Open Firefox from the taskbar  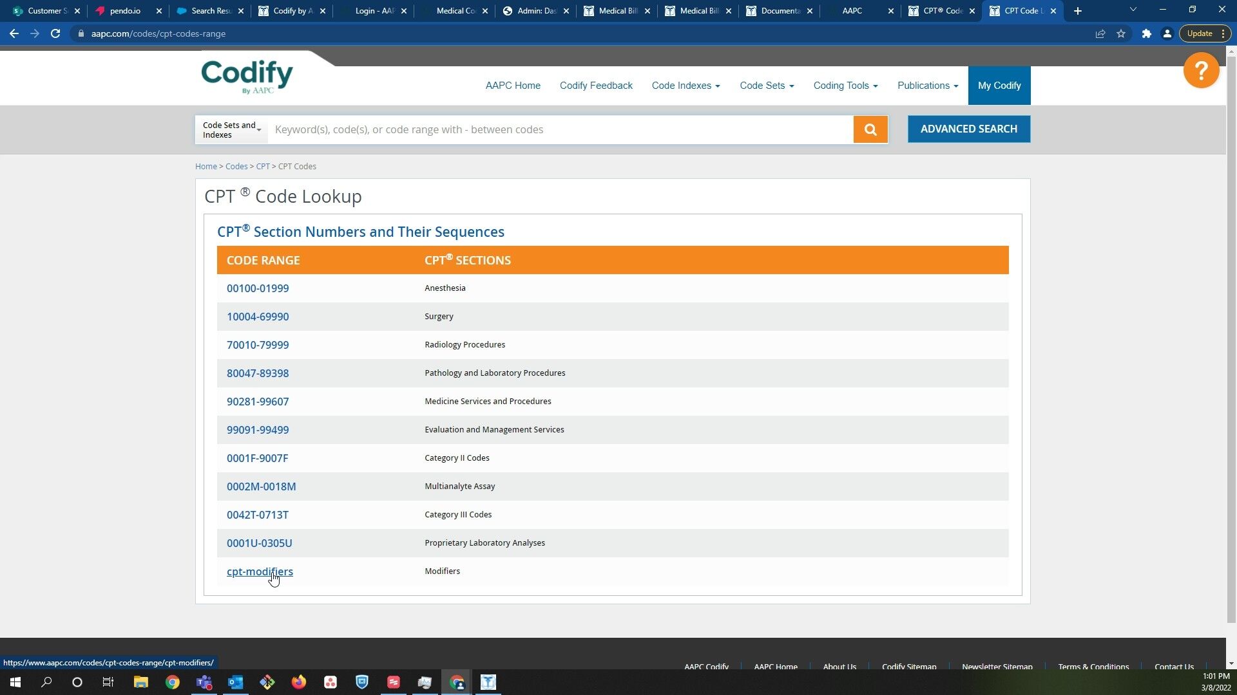pyautogui.click(x=298, y=682)
